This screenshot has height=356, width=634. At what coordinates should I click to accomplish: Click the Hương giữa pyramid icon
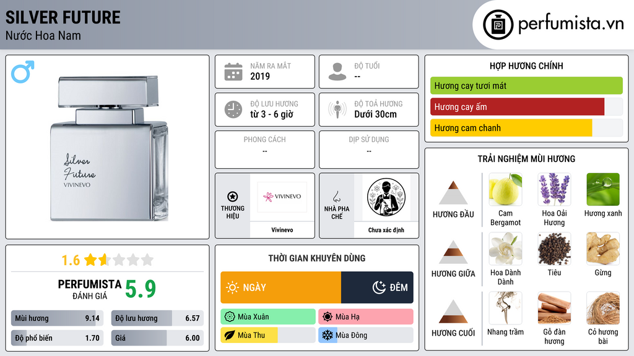(x=453, y=252)
